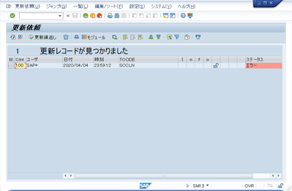This screenshot has height=191, width=292.
Task: Open Help with the question mark icon
Action: 183,16
